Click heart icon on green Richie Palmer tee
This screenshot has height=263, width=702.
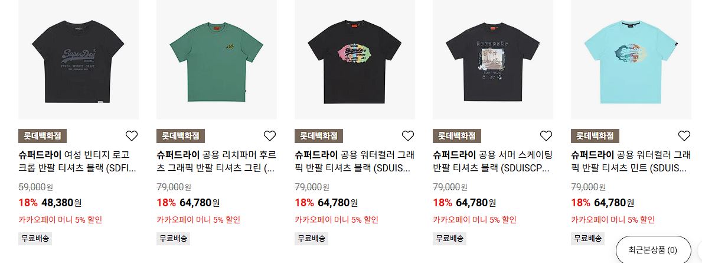pos(269,136)
